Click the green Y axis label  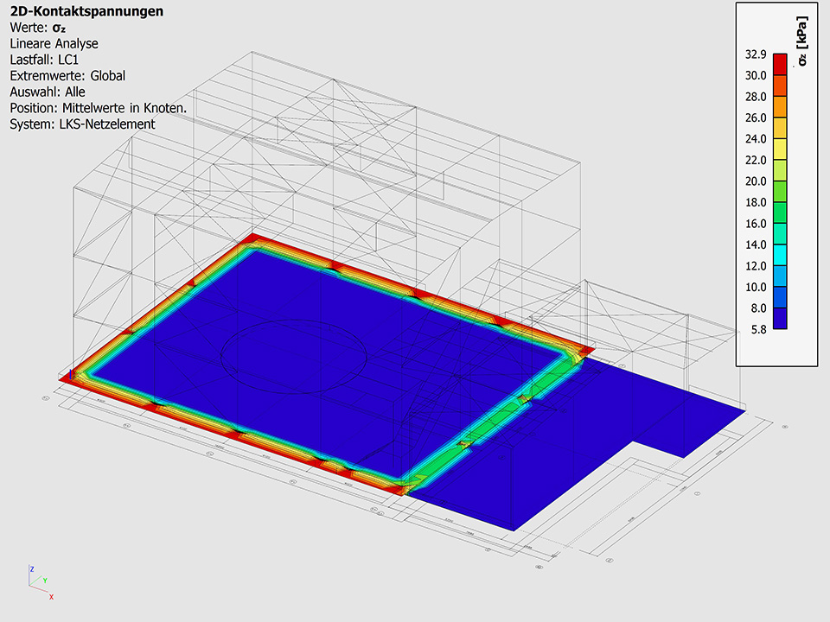[44, 581]
